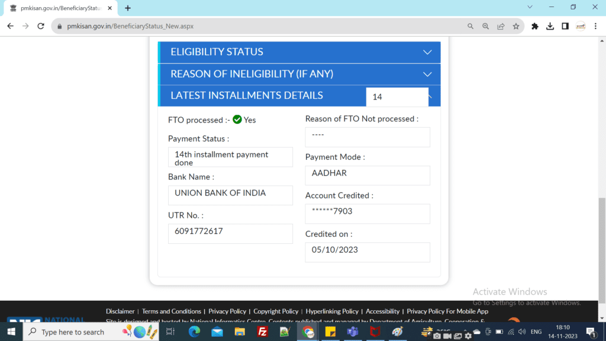Reload the PM Kisan page
This screenshot has width=606, height=341.
pyautogui.click(x=41, y=26)
